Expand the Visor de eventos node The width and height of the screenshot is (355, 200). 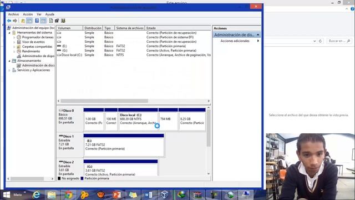tap(14, 42)
